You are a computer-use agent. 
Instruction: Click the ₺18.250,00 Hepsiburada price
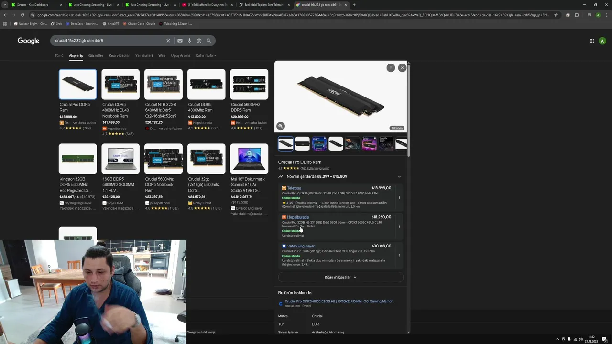pos(381,217)
